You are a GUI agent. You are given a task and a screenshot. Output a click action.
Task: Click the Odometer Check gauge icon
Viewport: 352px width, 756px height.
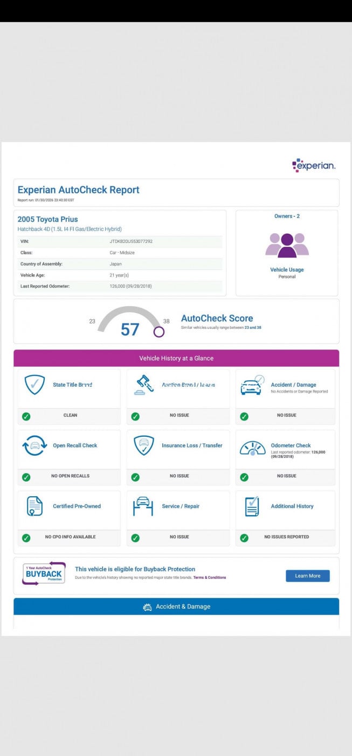click(x=252, y=447)
